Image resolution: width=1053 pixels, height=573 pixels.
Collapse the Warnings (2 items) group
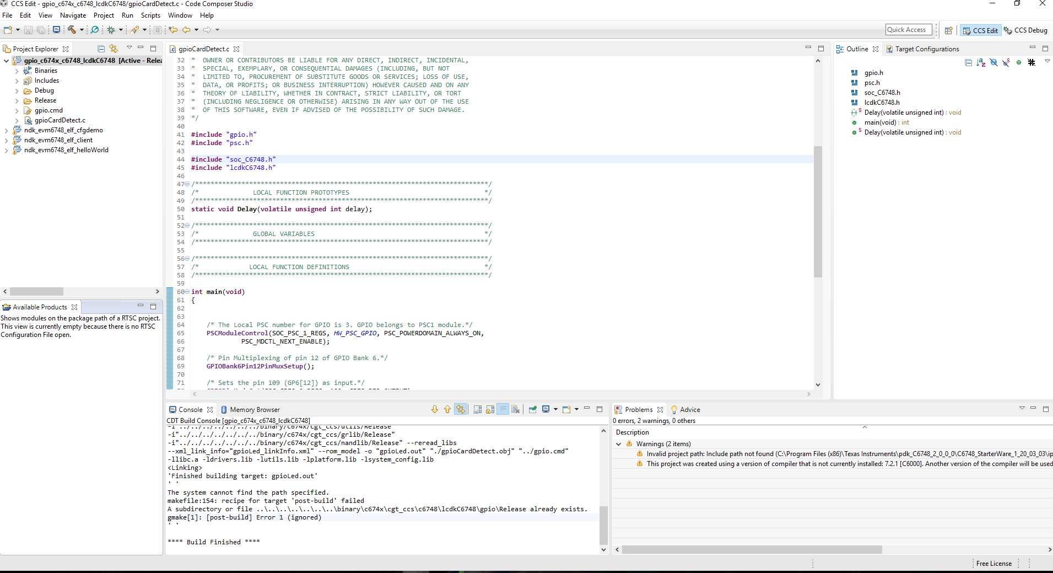tap(618, 444)
